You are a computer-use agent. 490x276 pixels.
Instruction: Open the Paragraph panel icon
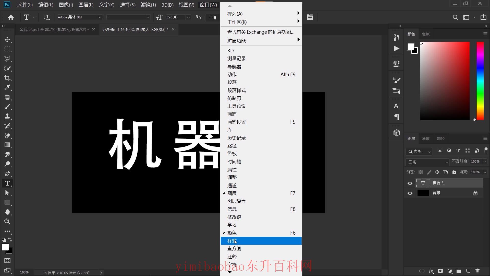(396, 117)
